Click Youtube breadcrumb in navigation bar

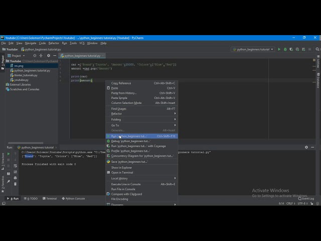10,49
